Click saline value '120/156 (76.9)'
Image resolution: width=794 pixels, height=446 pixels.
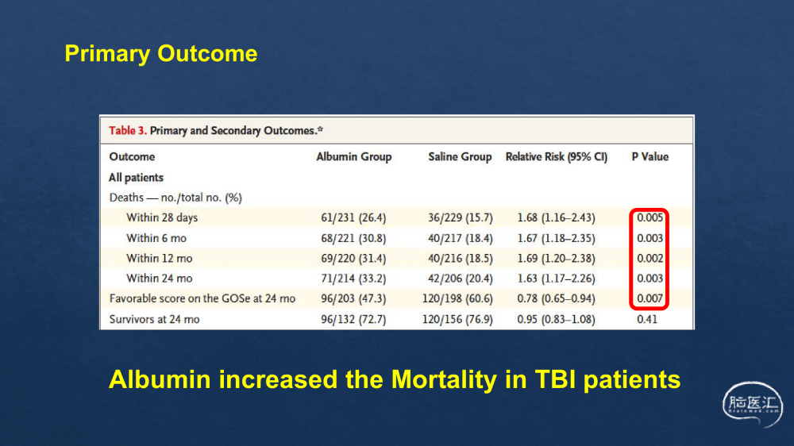(457, 320)
